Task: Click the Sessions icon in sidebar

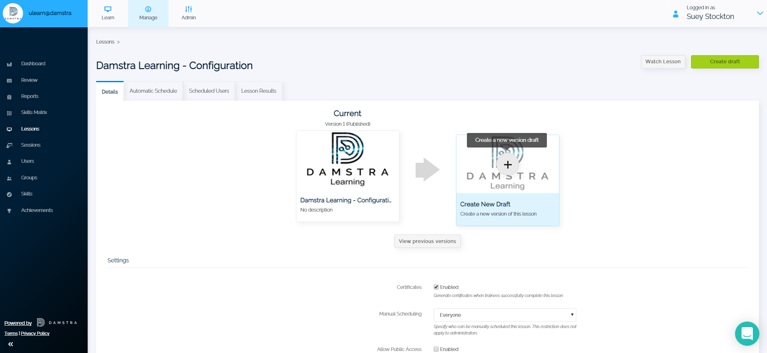Action: pos(9,145)
